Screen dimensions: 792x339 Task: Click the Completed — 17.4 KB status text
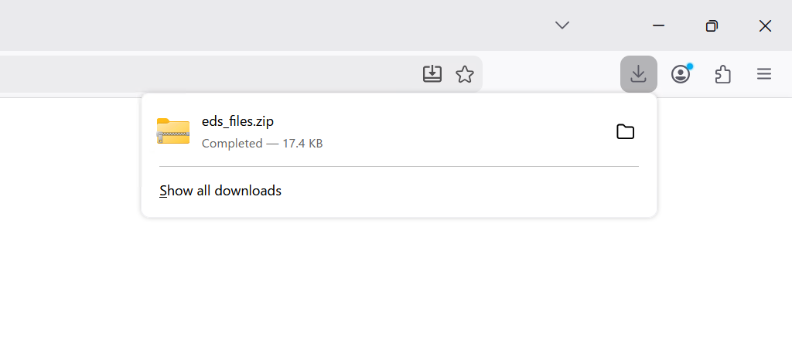262,144
